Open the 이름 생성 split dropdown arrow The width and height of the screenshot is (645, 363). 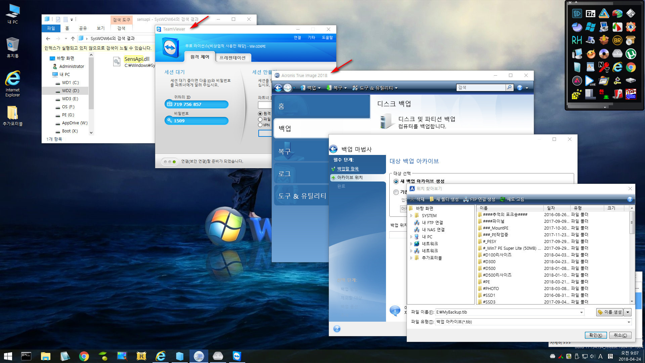tap(628, 312)
